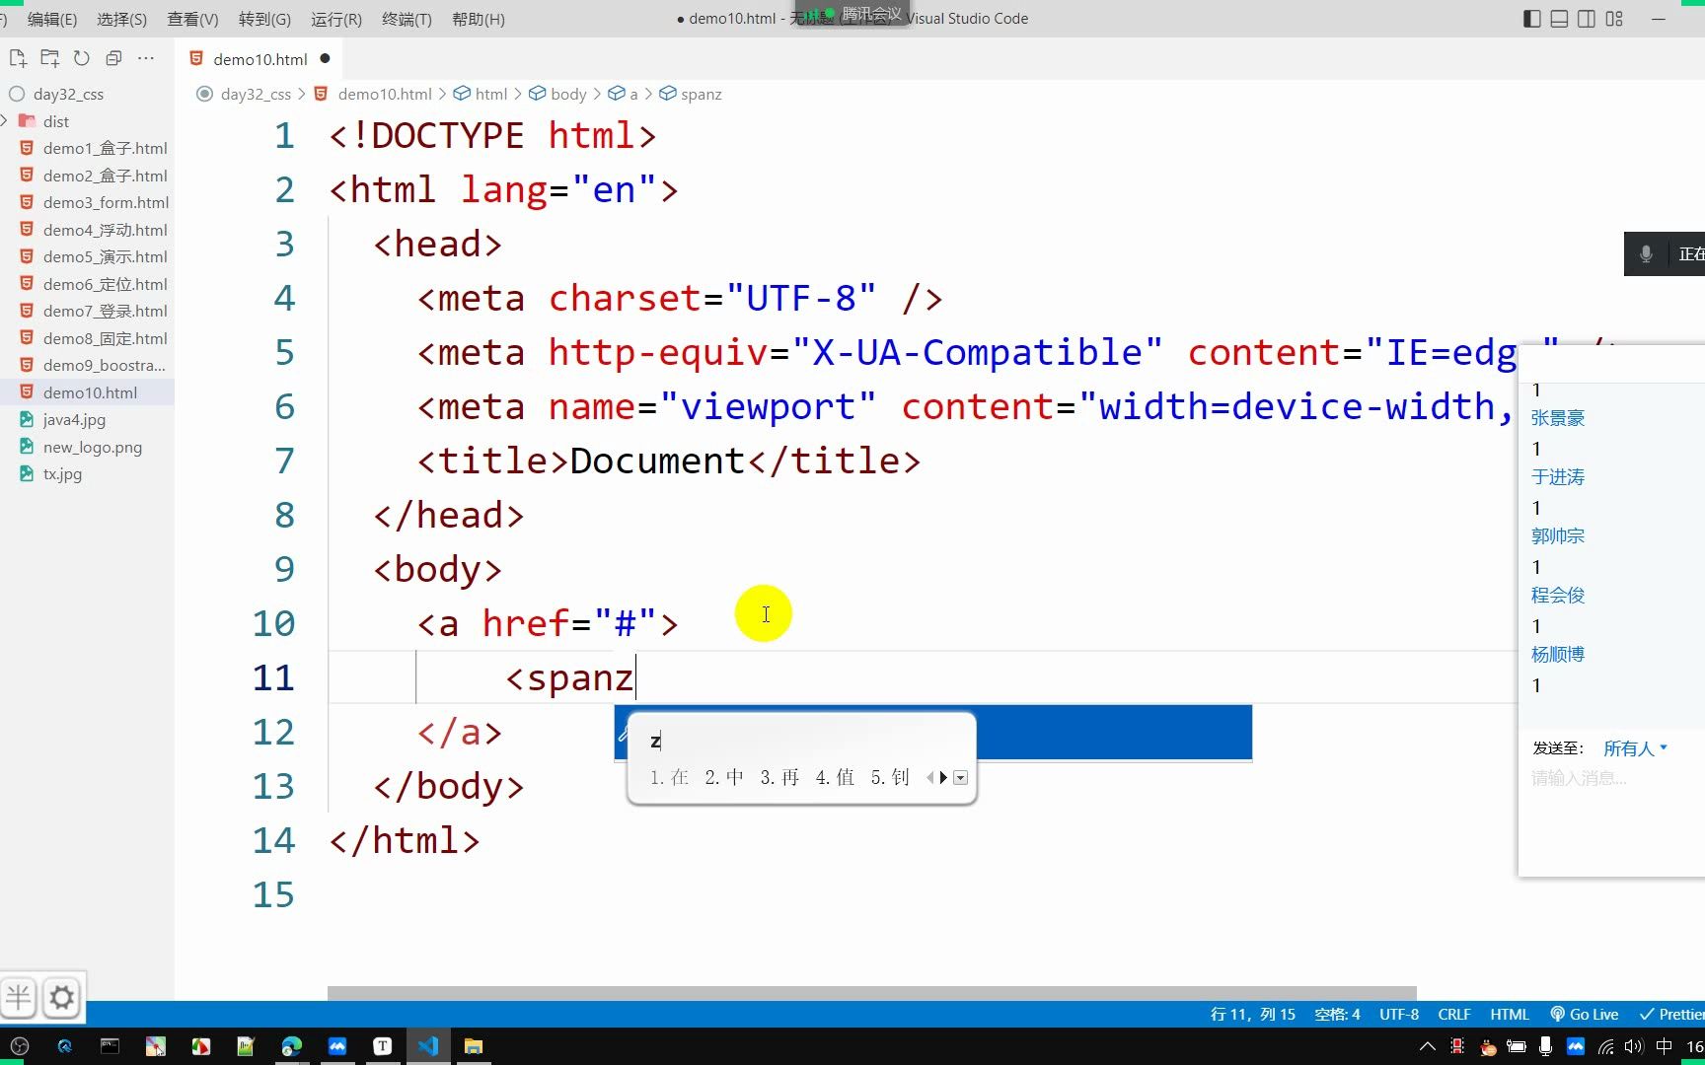Switch to VS Code taskbar icon
This screenshot has height=1065, width=1705.
pyautogui.click(x=428, y=1046)
